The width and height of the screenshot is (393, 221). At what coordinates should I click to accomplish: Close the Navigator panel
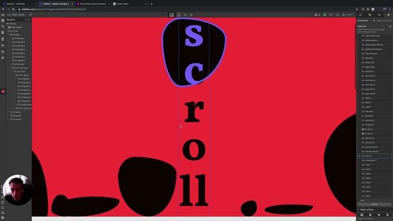[29, 20]
